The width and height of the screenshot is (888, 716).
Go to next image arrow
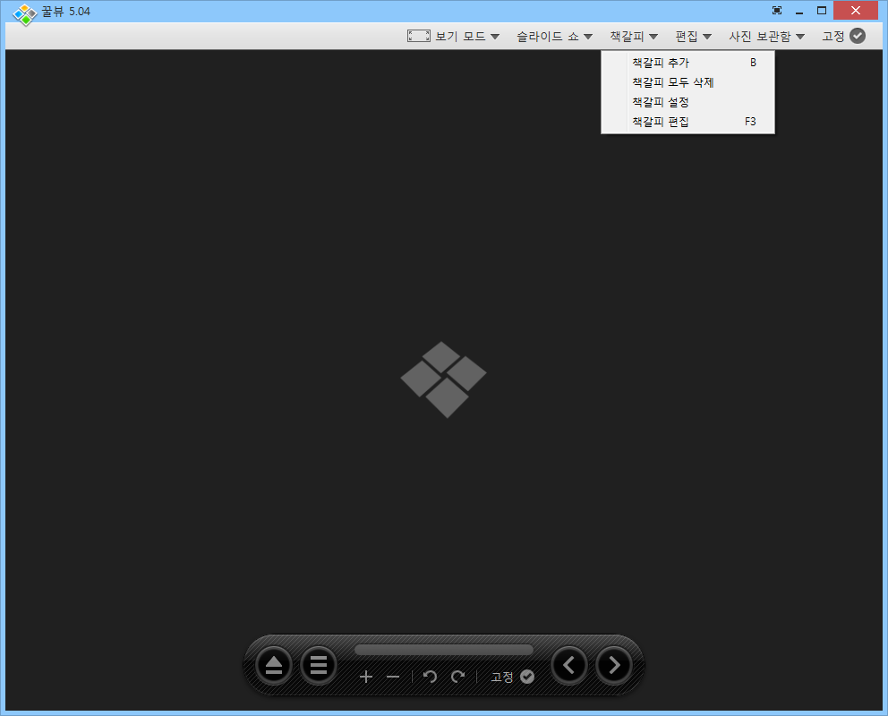click(614, 665)
